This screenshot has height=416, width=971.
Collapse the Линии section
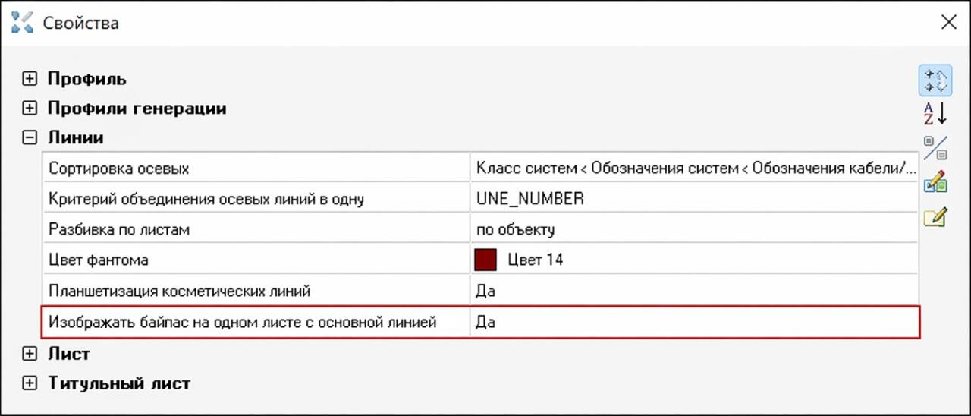[x=29, y=138]
